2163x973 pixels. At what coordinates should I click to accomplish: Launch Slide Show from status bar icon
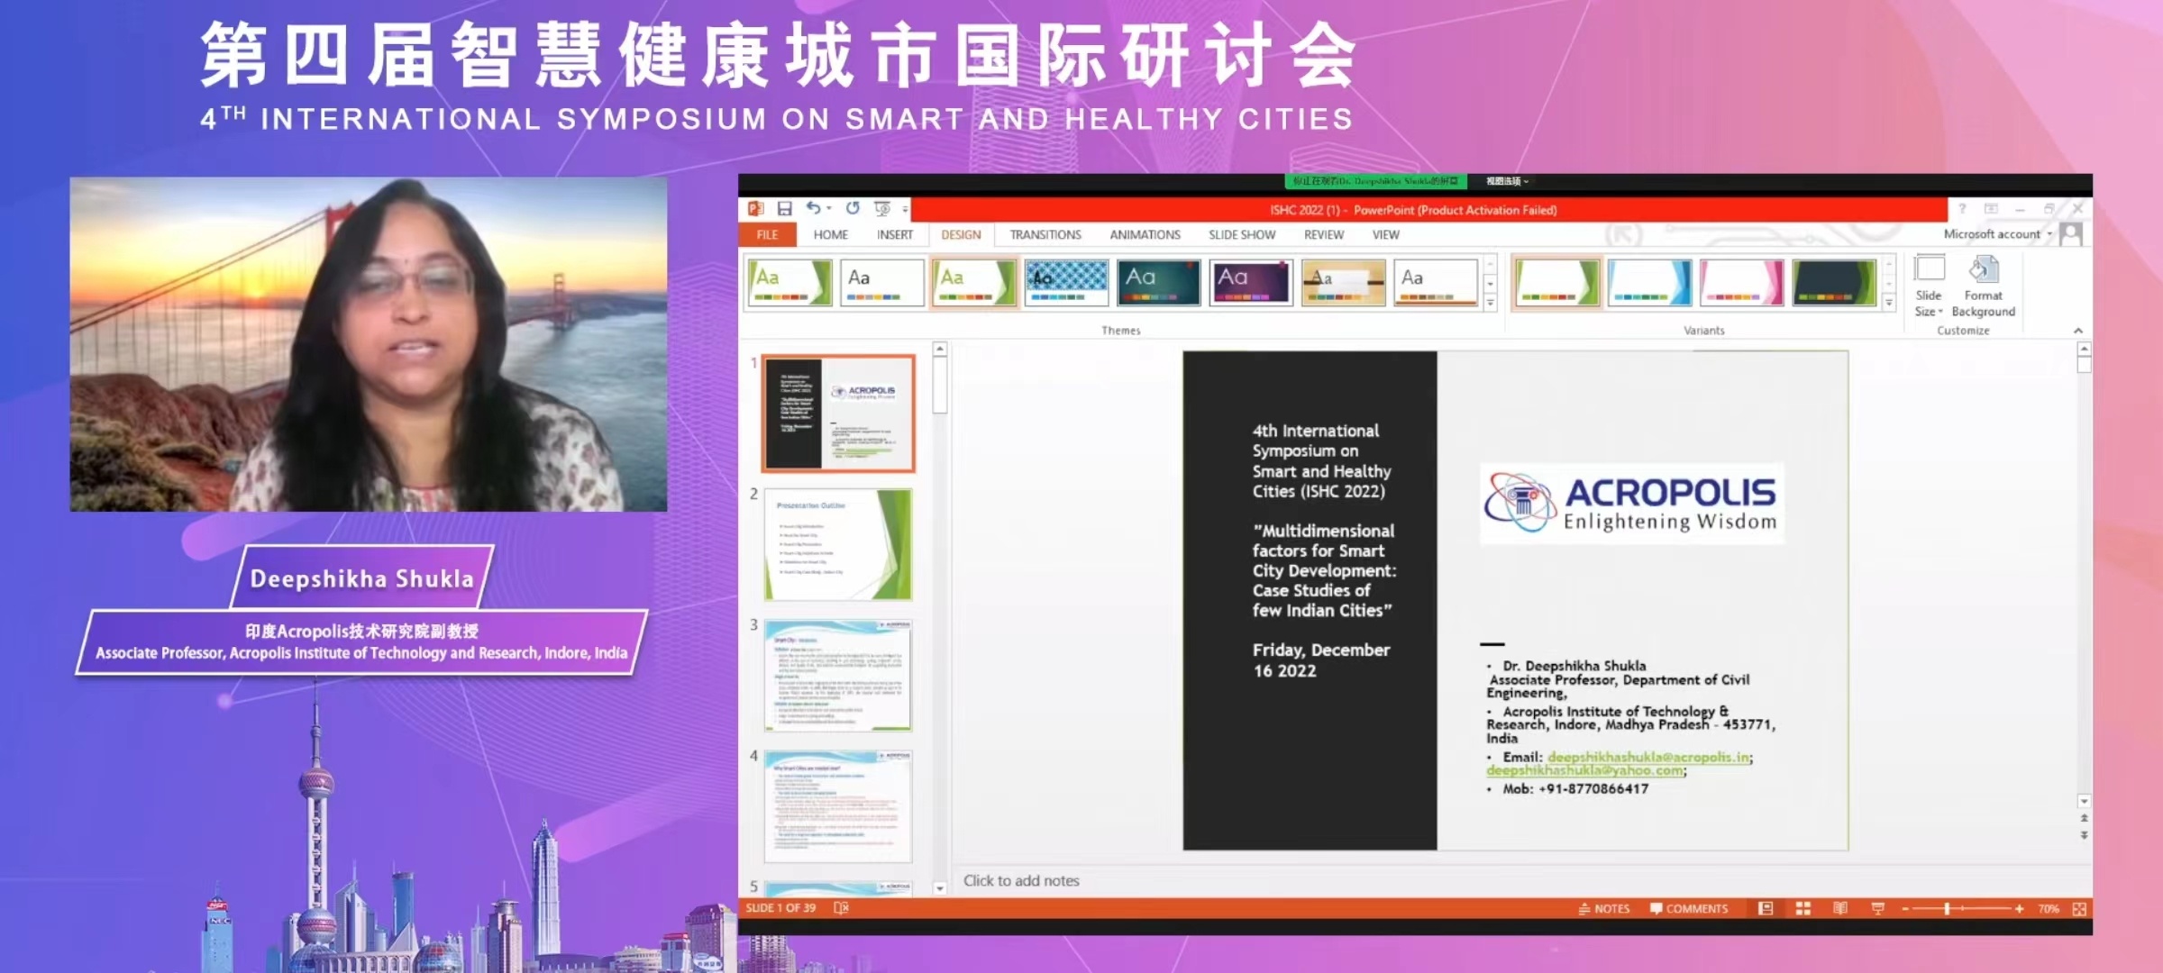pyautogui.click(x=1878, y=908)
